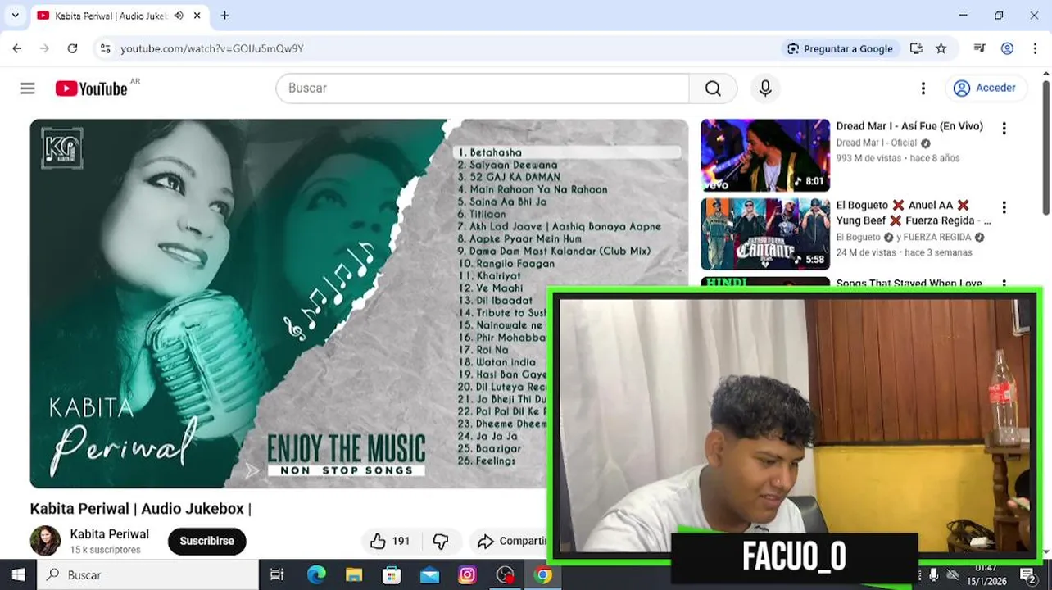Open a new browser tab
The width and height of the screenshot is (1052, 590).
click(224, 16)
